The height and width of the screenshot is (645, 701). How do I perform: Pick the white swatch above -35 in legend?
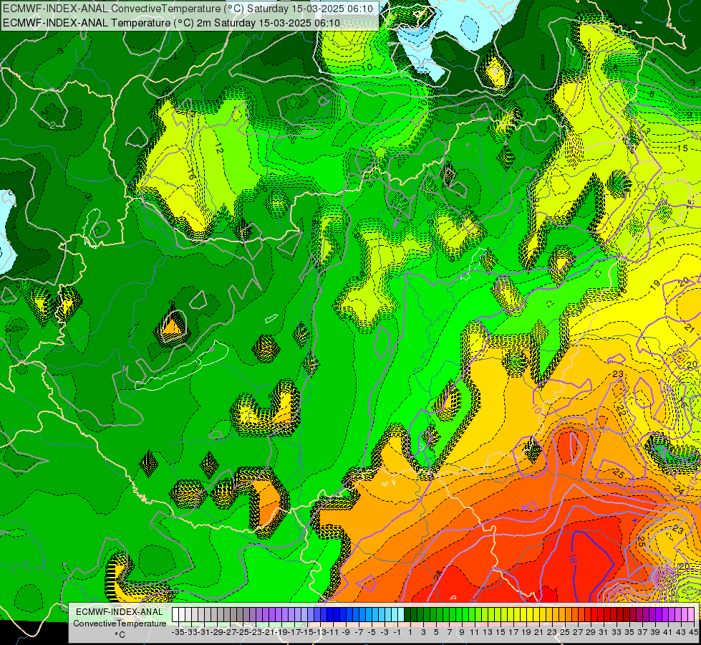click(175, 615)
